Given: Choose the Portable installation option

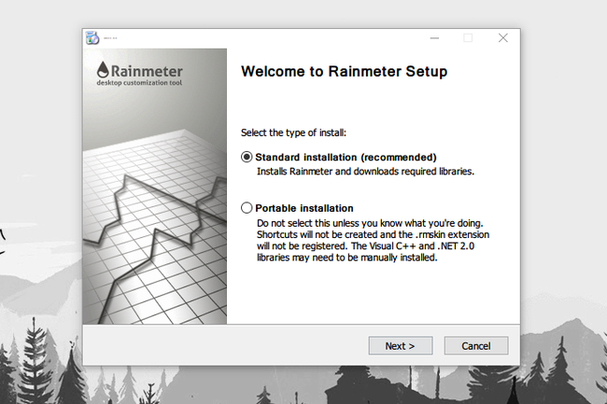Looking at the screenshot, I should coord(247,208).
